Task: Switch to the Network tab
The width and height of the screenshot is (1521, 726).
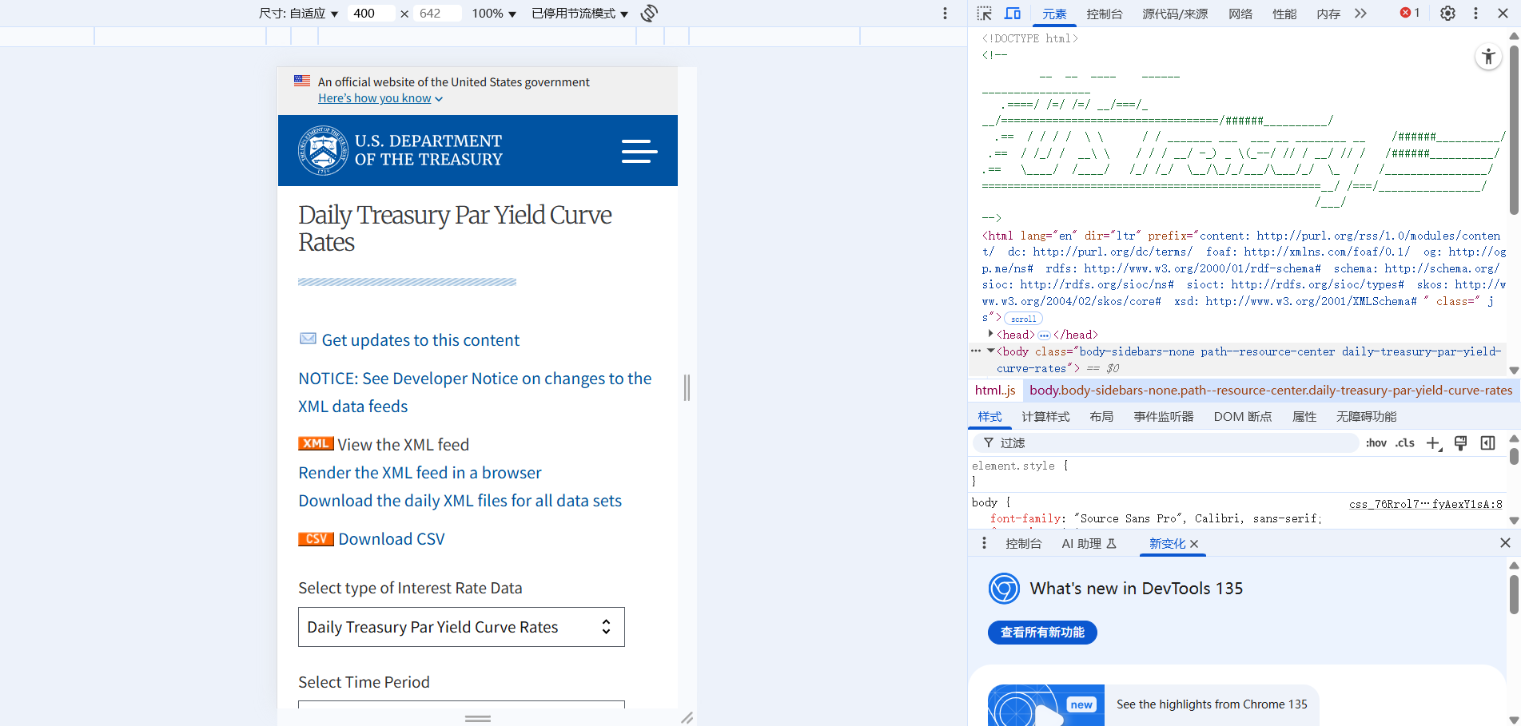Action: click(x=1240, y=14)
